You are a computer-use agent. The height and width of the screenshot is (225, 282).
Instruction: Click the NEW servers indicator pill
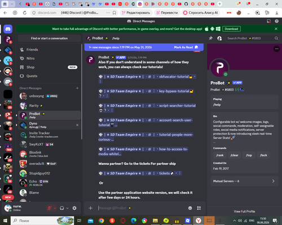pyautogui.click(x=8, y=197)
